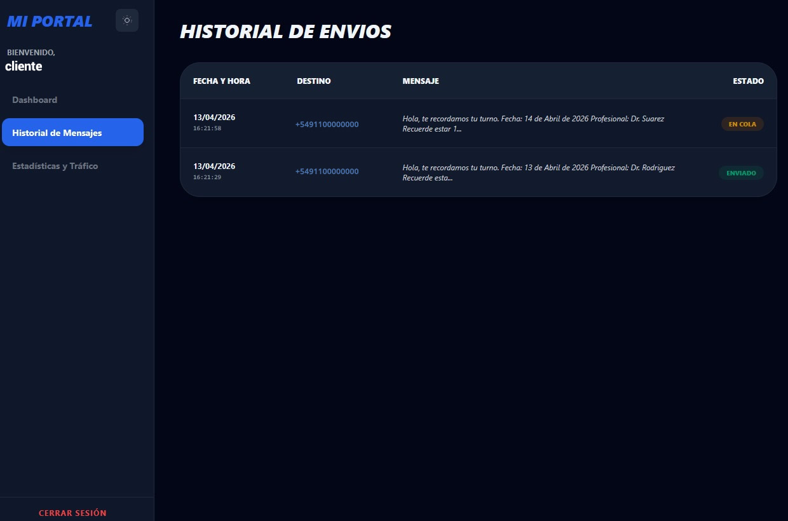This screenshot has width=788, height=521.
Task: Click the HISTORIAL DE ENVIOS heading
Action: pos(286,32)
